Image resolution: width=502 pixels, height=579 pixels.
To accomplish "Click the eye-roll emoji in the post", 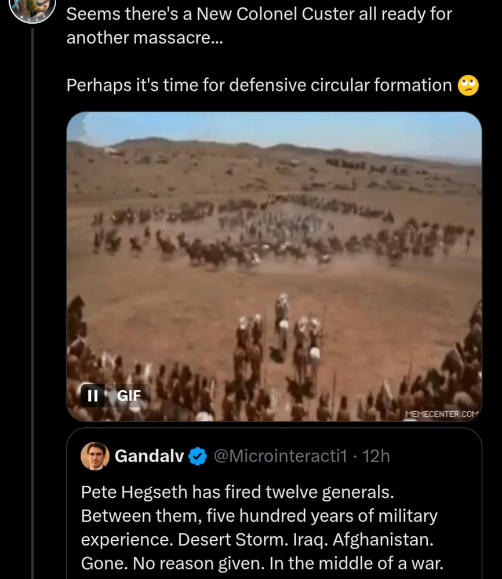I will (x=468, y=86).
